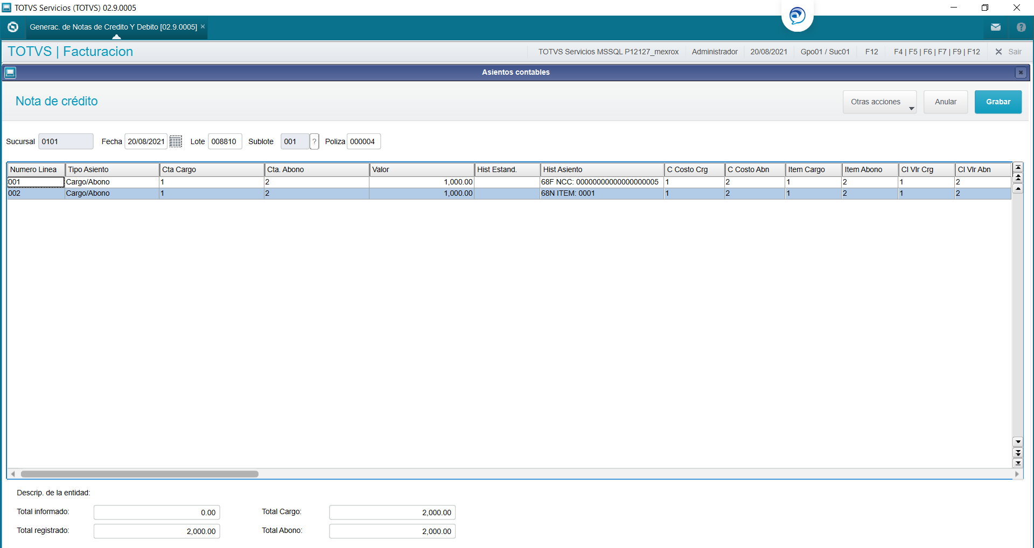Screen dimensions: 1034x548
Task: Move down one grid row arrow
Action: pyautogui.click(x=1018, y=442)
